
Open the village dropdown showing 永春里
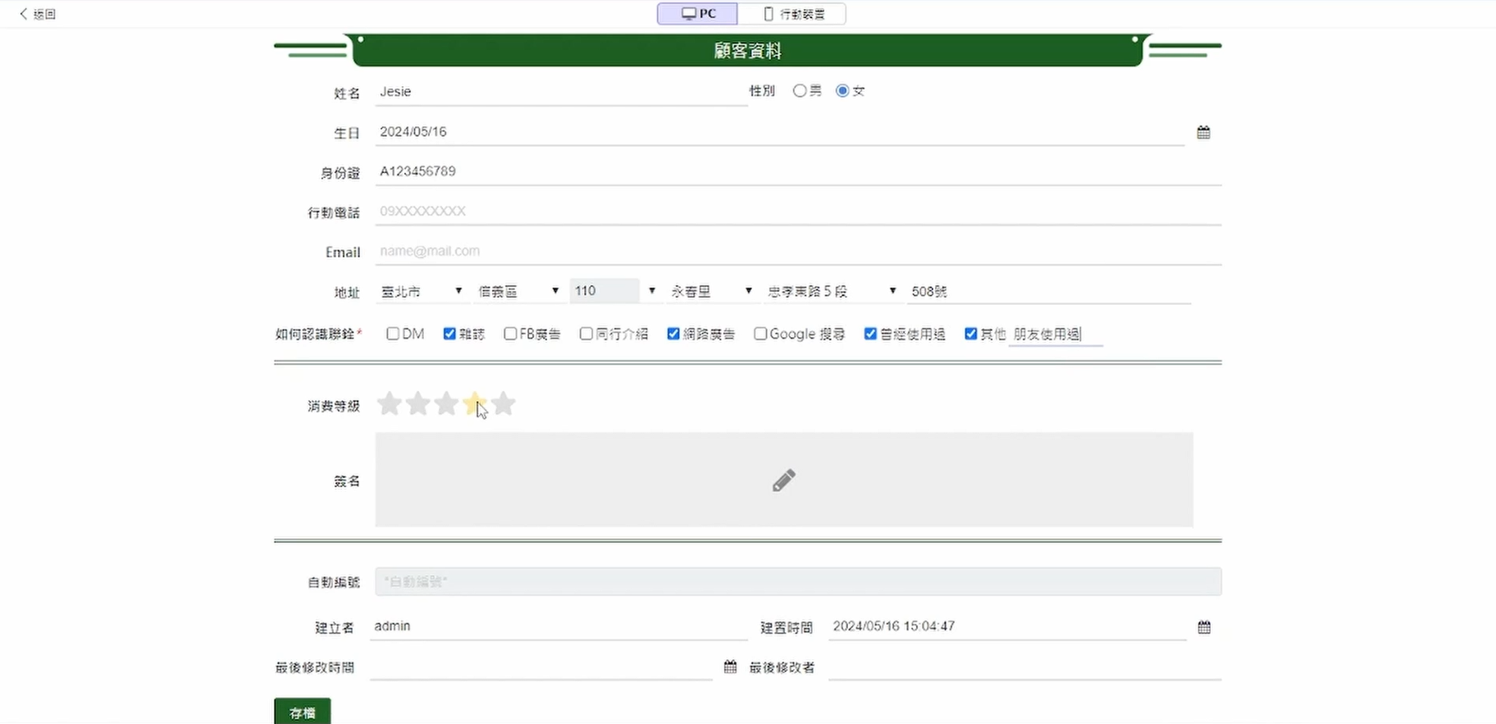tap(712, 291)
